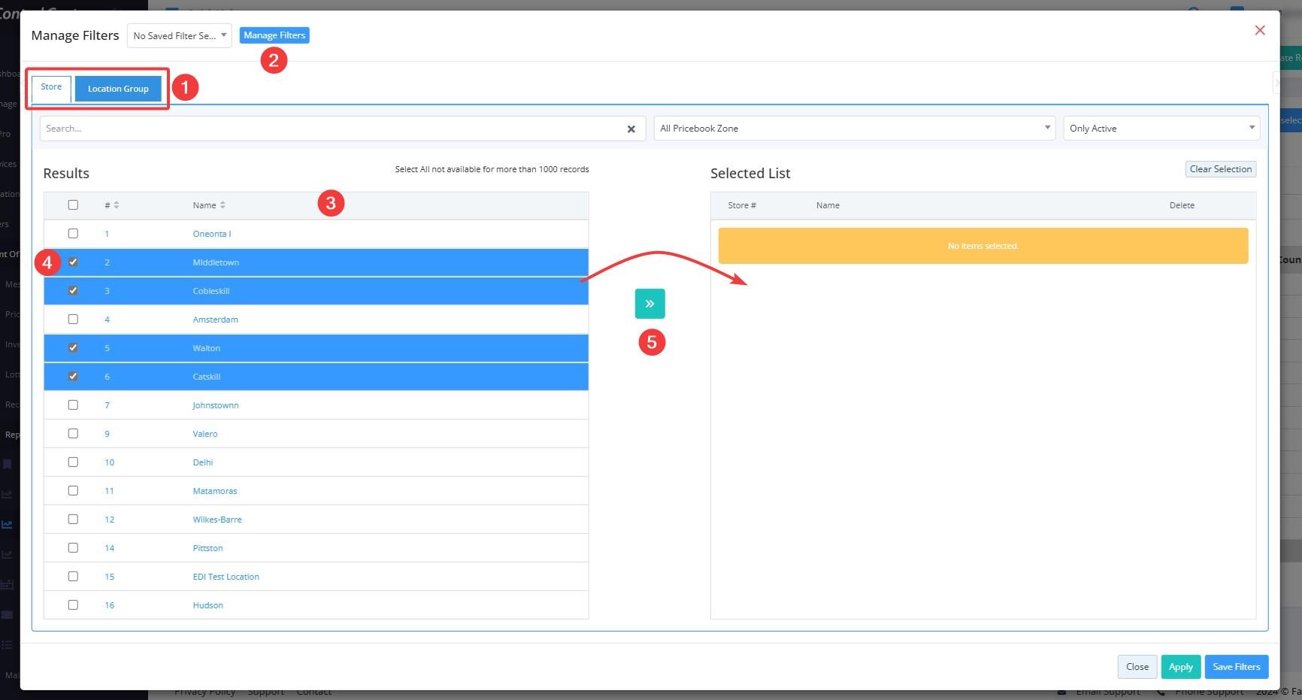The width and height of the screenshot is (1302, 700).
Task: Switch to the Location Group tab
Action: point(118,89)
